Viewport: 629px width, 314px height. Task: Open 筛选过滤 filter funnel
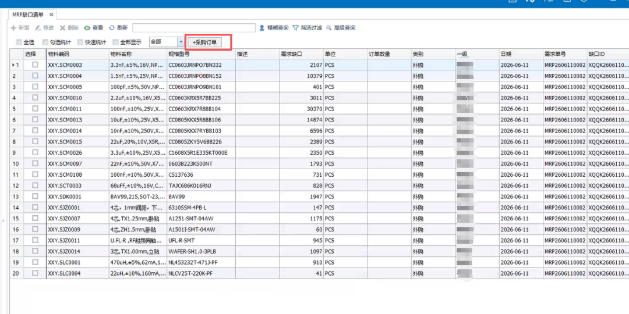coord(308,28)
